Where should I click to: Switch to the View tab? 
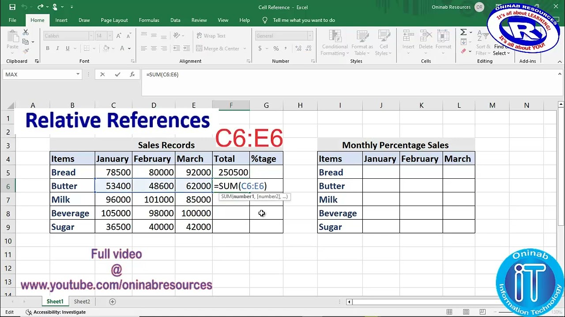(223, 20)
